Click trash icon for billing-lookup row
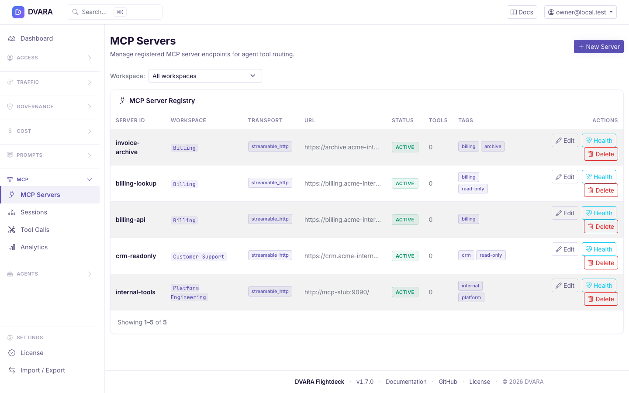Screen dimensions: 629x393 point(591,190)
